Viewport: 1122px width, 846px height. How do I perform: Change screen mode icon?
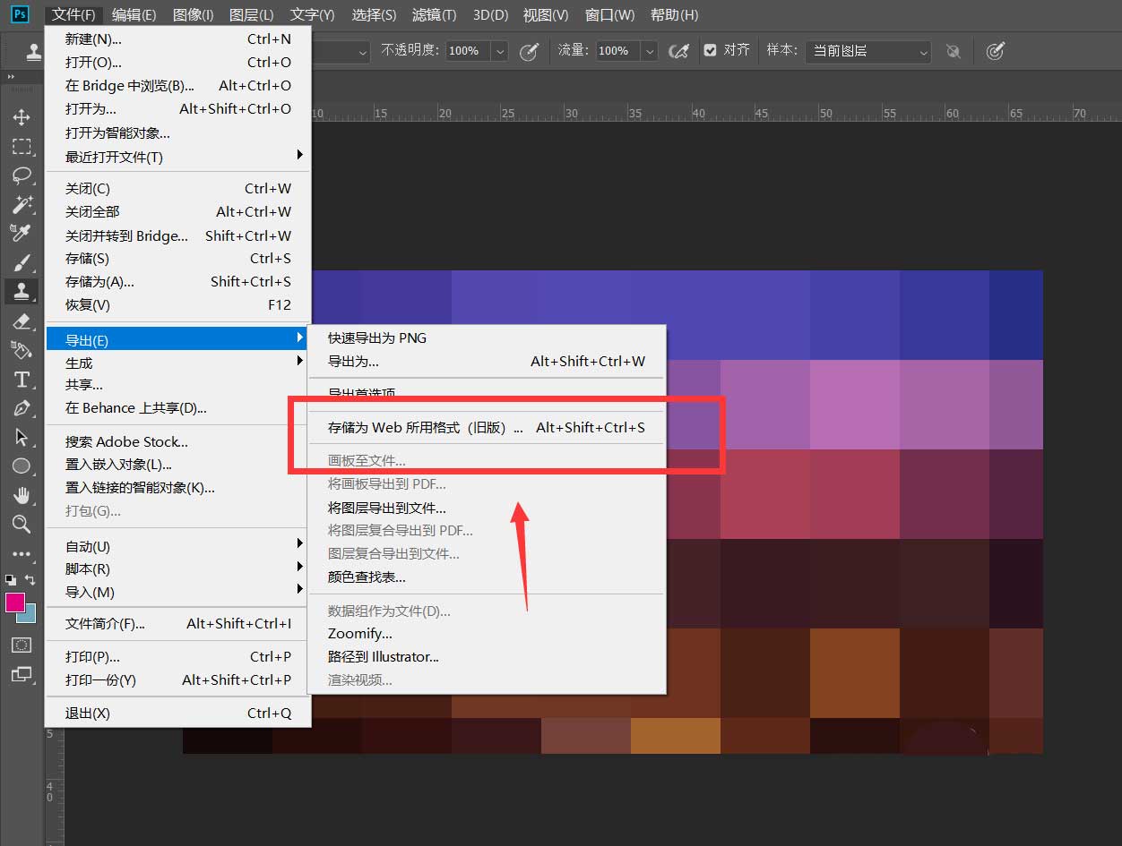pos(22,674)
